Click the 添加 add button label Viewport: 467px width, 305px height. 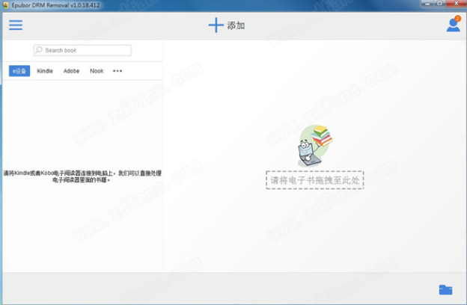coord(236,25)
